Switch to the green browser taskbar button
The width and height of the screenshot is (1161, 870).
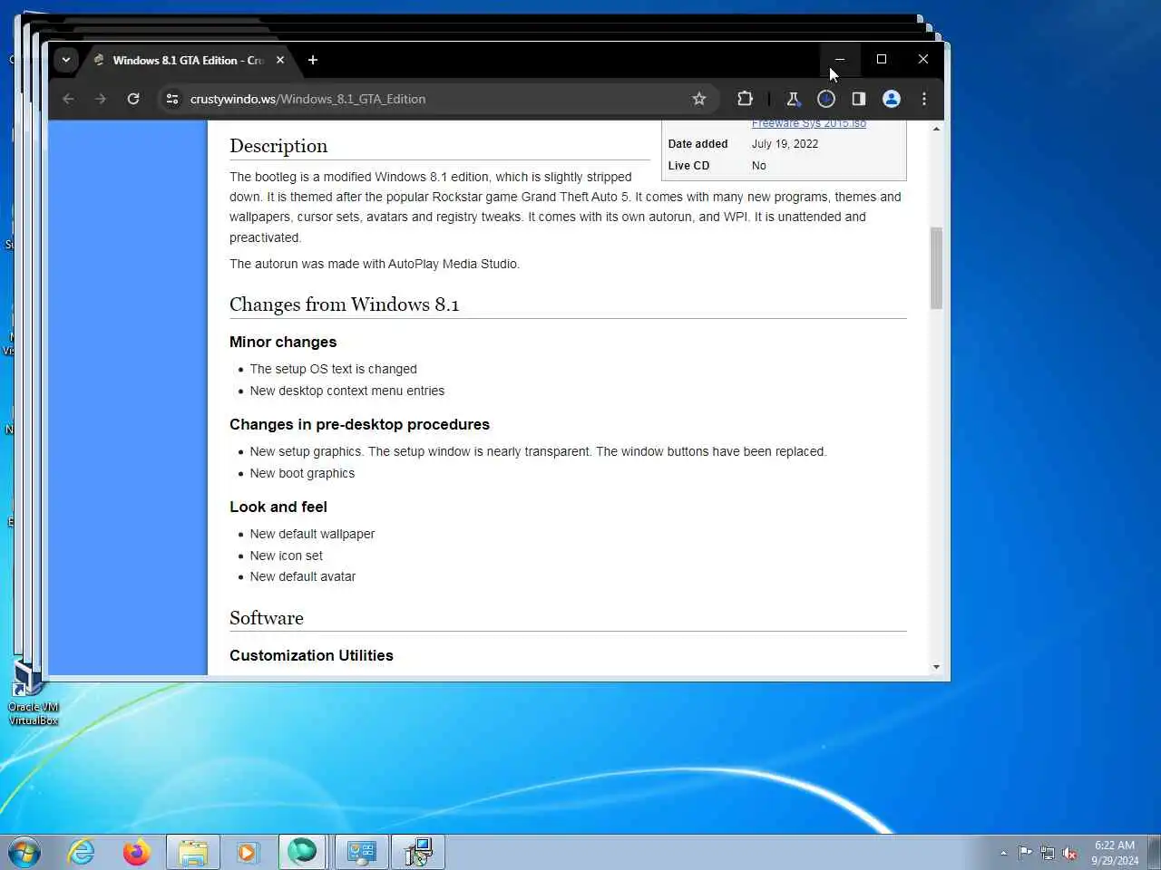coord(302,852)
